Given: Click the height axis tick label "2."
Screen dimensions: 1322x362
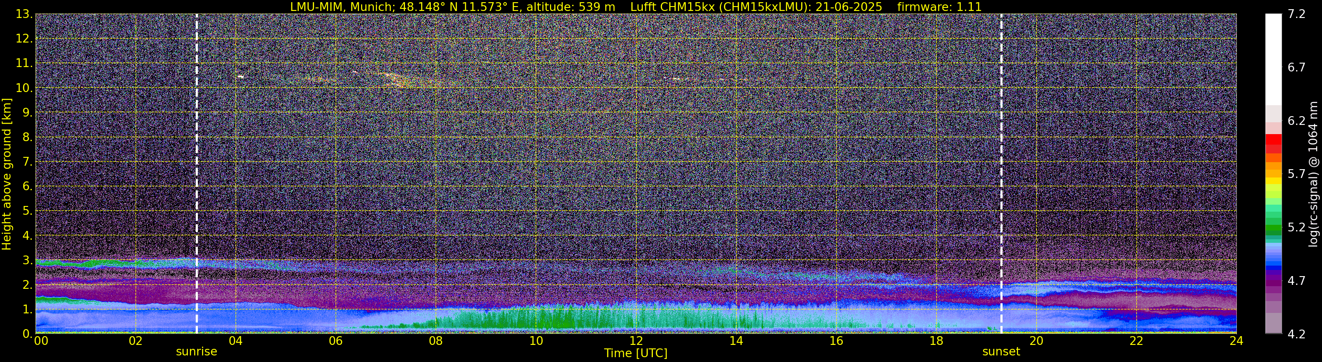Looking at the screenshot, I should click(27, 284).
